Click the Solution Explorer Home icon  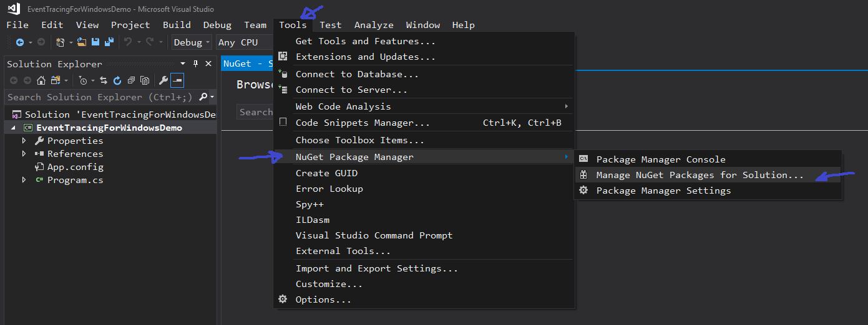pyautogui.click(x=41, y=80)
